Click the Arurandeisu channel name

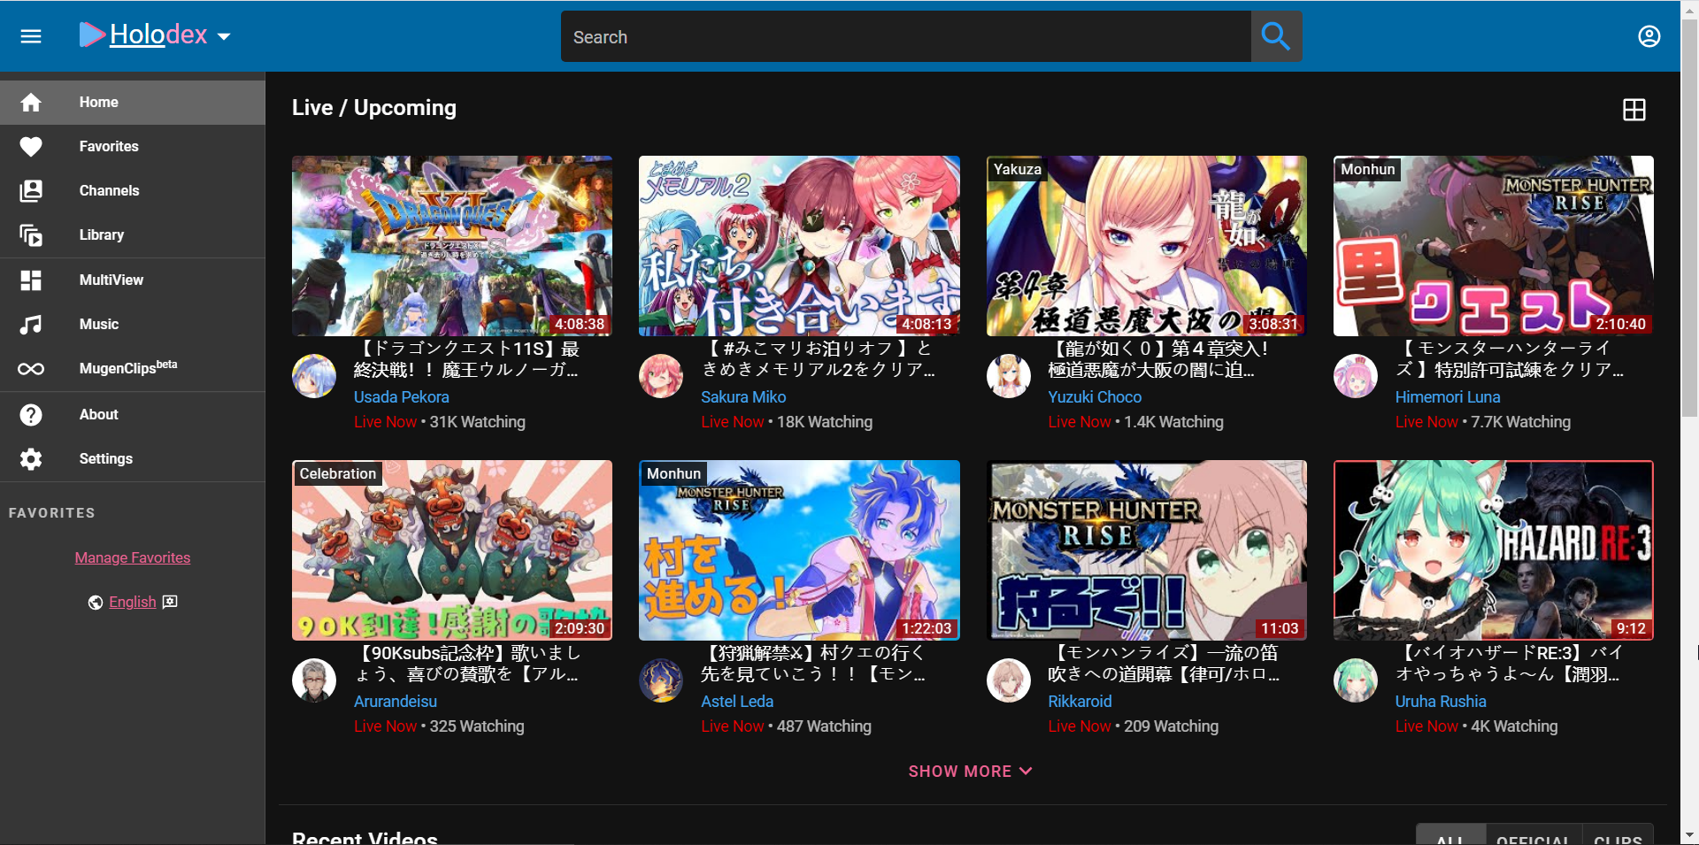396,702
